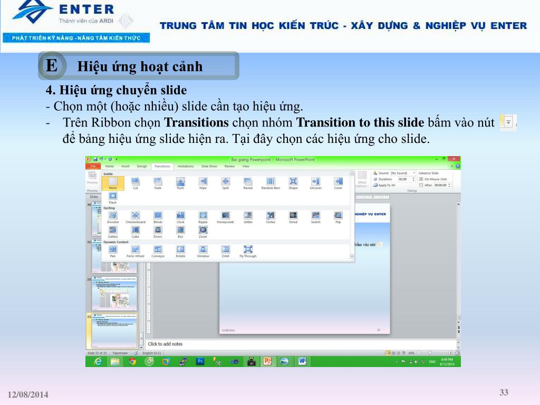Open the File tab

tap(93, 166)
